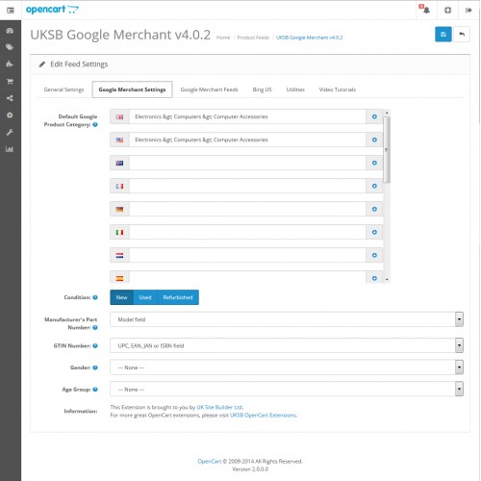Click the France flag empty category field

pos(247,186)
